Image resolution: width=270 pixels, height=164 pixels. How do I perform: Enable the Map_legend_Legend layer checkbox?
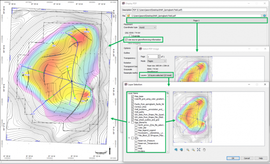click(x=136, y=130)
